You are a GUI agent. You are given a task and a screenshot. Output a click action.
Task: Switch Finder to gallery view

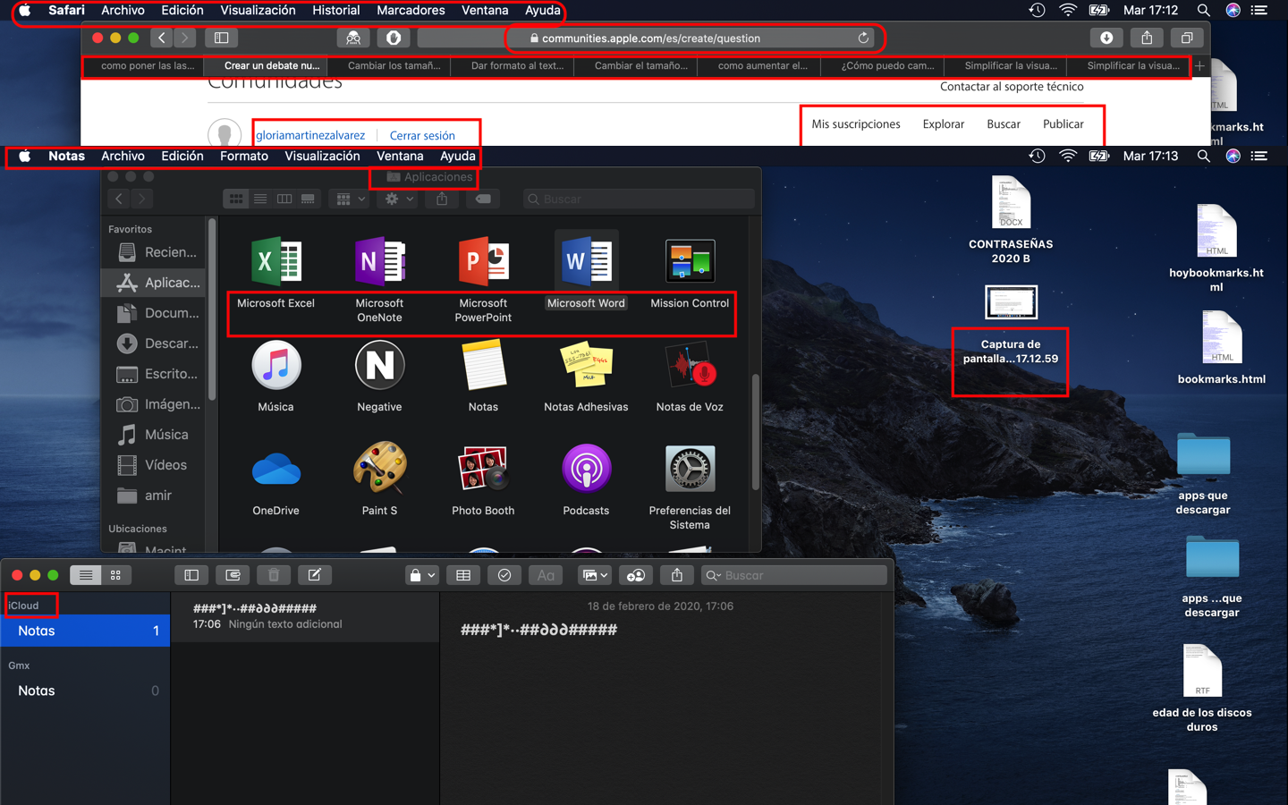pos(308,199)
